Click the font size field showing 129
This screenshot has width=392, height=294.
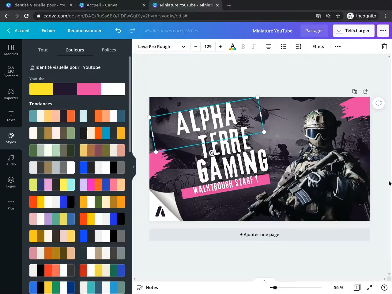pyautogui.click(x=208, y=47)
